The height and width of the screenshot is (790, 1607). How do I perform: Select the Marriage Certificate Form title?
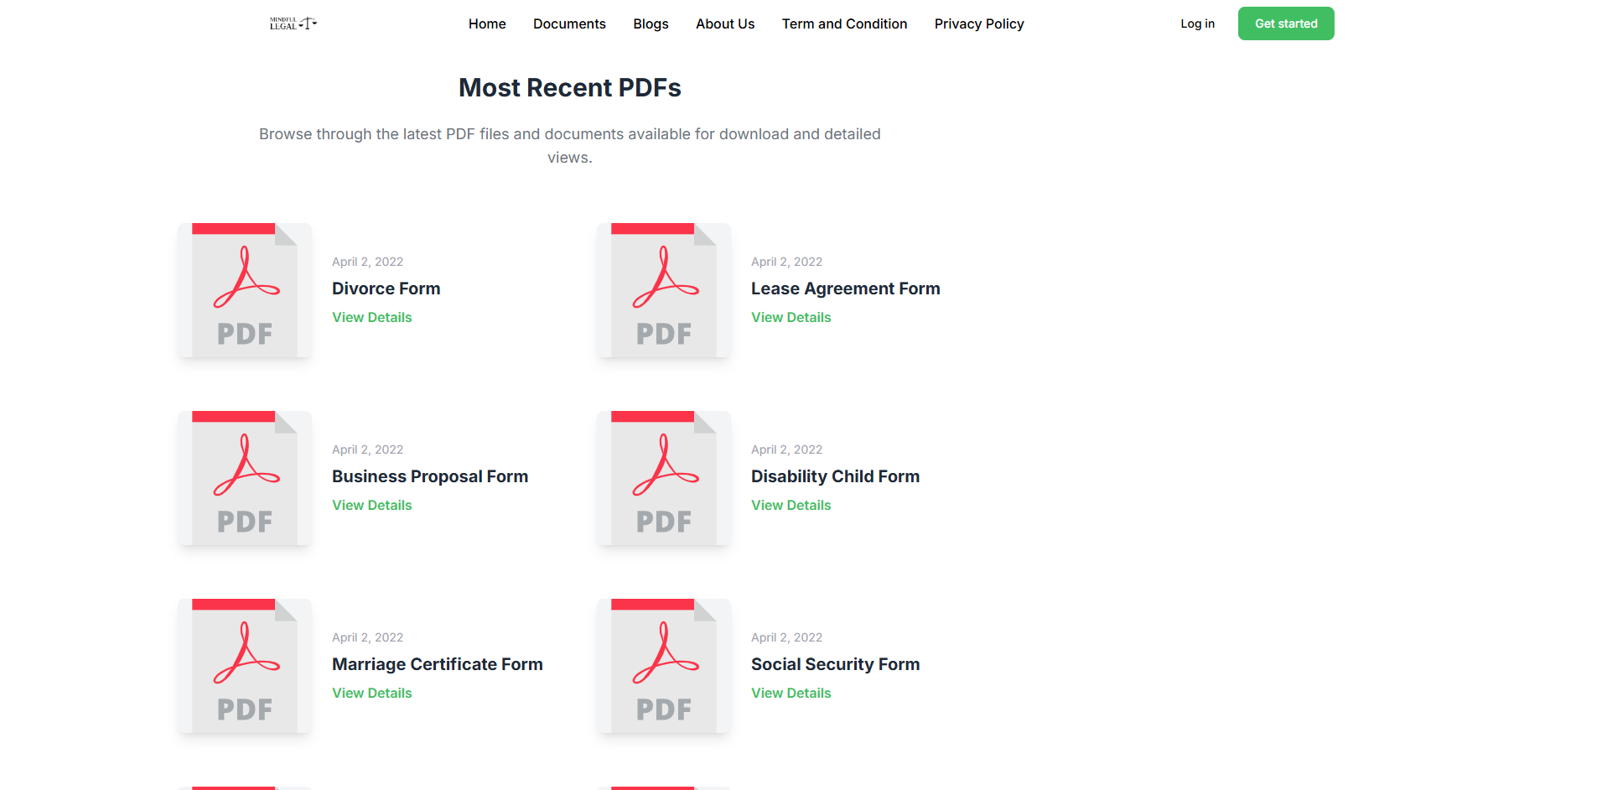point(438,664)
